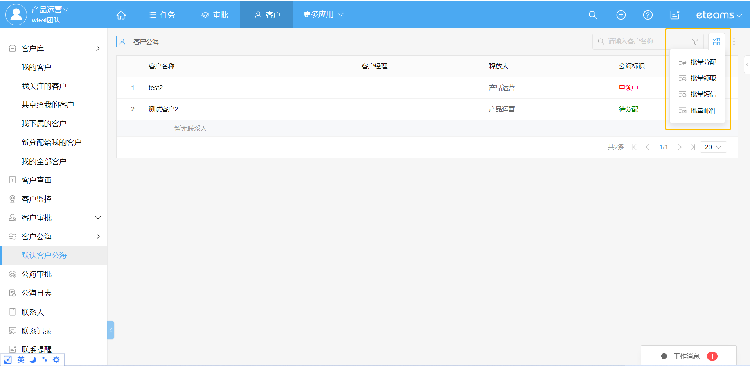Switch to the 审批 tab
The height and width of the screenshot is (366, 750).
pos(215,15)
